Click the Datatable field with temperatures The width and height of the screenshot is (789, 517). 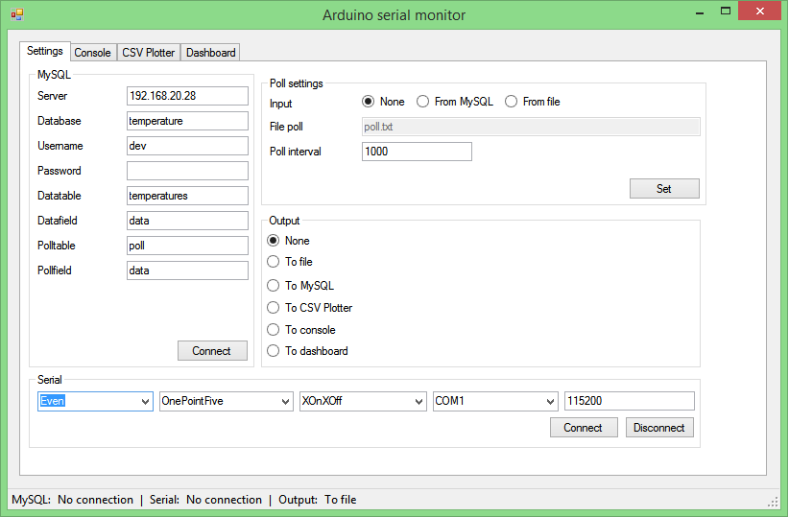(x=187, y=196)
